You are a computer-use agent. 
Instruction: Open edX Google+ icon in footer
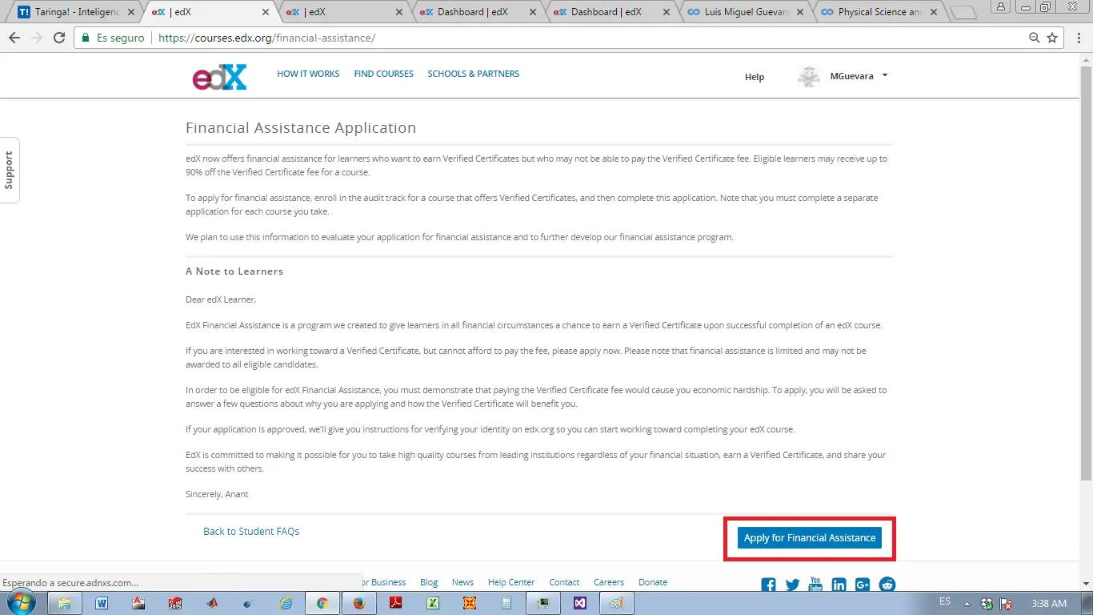(x=863, y=585)
